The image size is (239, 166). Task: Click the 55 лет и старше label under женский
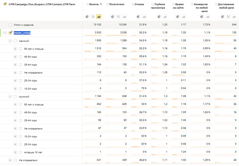pos(34,49)
